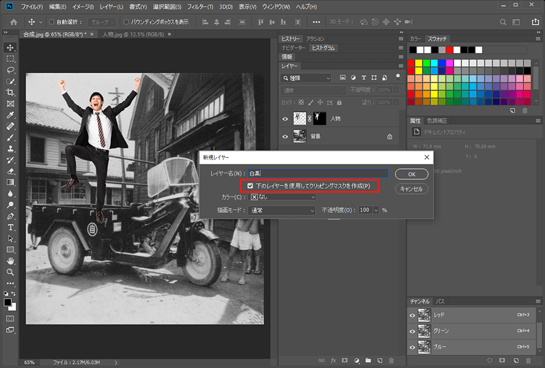Click OK in the new layer dialog

412,174
